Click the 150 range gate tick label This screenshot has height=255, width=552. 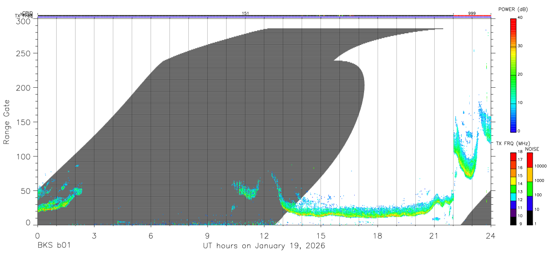tap(23, 122)
